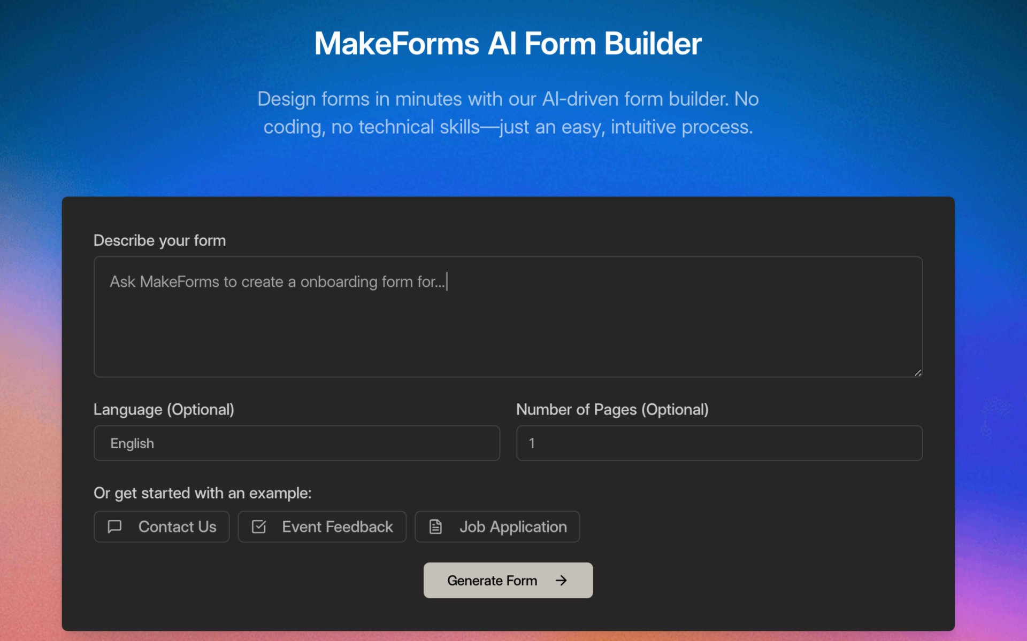Click the Number of Pages field
Screen dimensions: 1027x641
coord(719,443)
